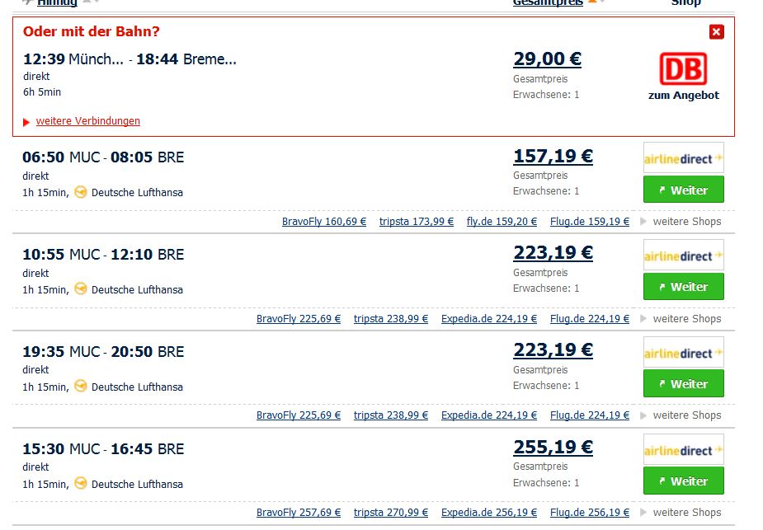Sort results by Gesamtpreis column header
This screenshot has width=763, height=530.
point(548,3)
